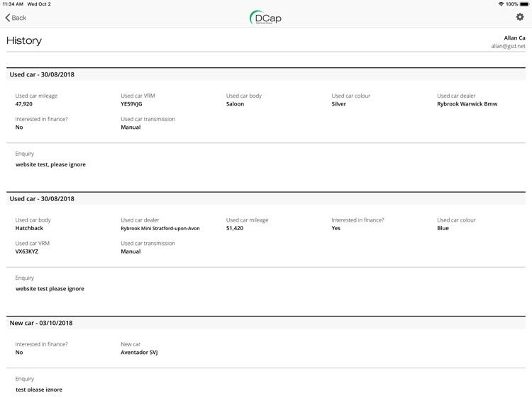The height and width of the screenshot is (398, 532).
Task: Select the mileage value 47,920
Action: [23, 104]
